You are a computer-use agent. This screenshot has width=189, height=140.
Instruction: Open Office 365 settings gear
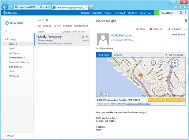point(181,13)
